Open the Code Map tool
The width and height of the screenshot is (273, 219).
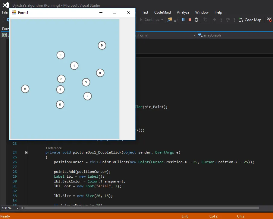point(250,20)
